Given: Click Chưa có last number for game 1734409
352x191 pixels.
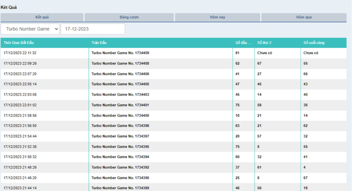Looking at the screenshot, I should [311, 53].
